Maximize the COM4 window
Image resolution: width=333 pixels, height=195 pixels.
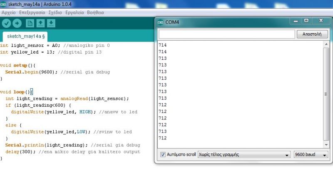point(306,21)
